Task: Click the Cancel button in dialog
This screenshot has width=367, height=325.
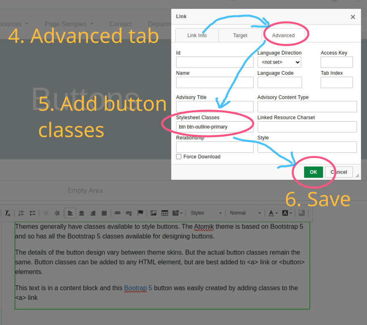Action: coord(339,172)
